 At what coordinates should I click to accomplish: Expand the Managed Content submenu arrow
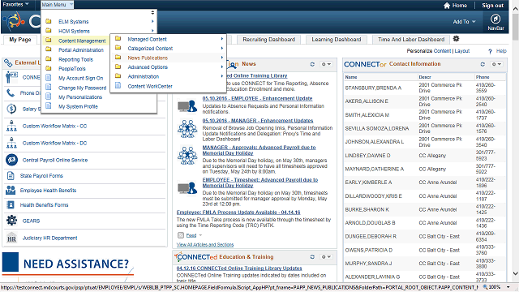click(221, 39)
